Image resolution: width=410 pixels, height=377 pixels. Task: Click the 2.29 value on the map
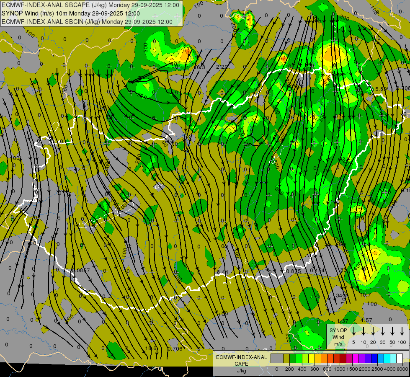click(222, 67)
